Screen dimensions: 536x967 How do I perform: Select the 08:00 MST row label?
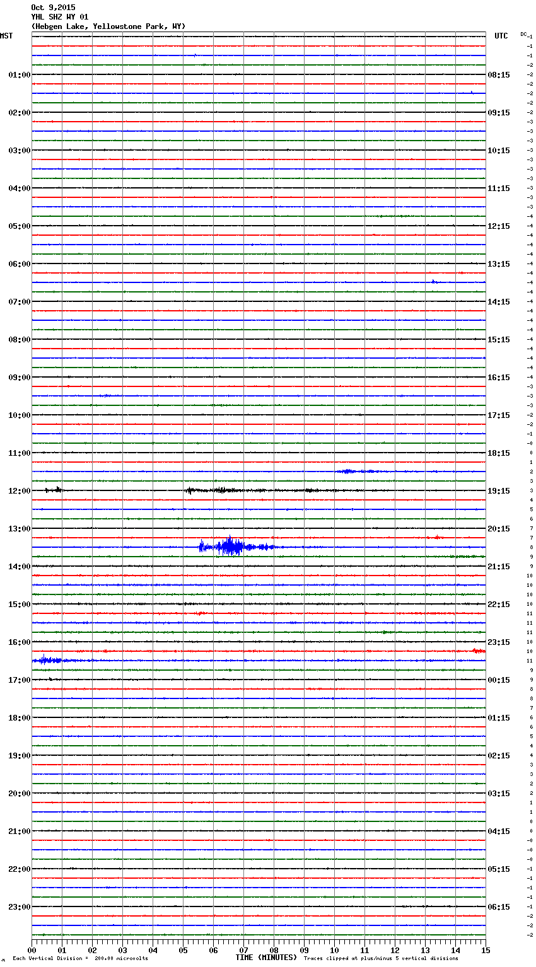[19, 340]
